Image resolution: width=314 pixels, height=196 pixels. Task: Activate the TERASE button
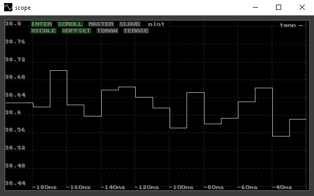click(136, 31)
